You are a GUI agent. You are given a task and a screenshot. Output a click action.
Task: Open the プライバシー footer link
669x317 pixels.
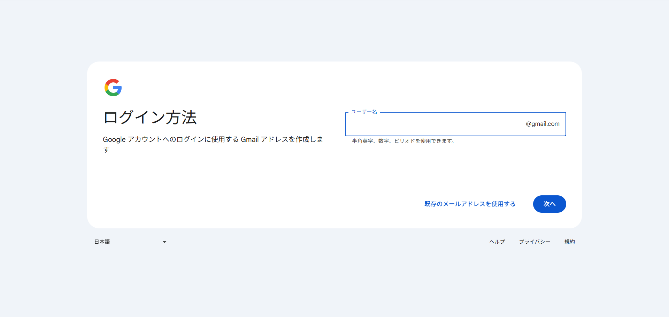point(535,242)
